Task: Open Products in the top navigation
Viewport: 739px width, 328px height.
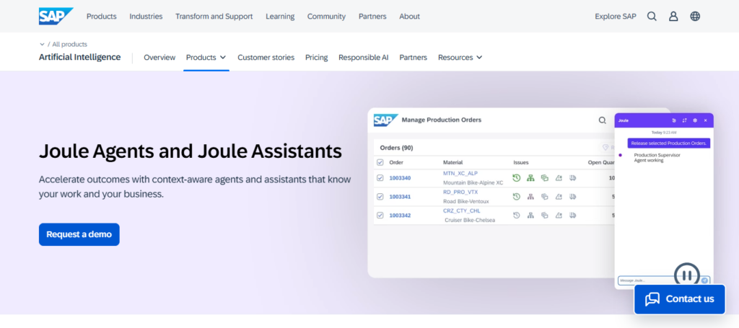Action: click(101, 17)
